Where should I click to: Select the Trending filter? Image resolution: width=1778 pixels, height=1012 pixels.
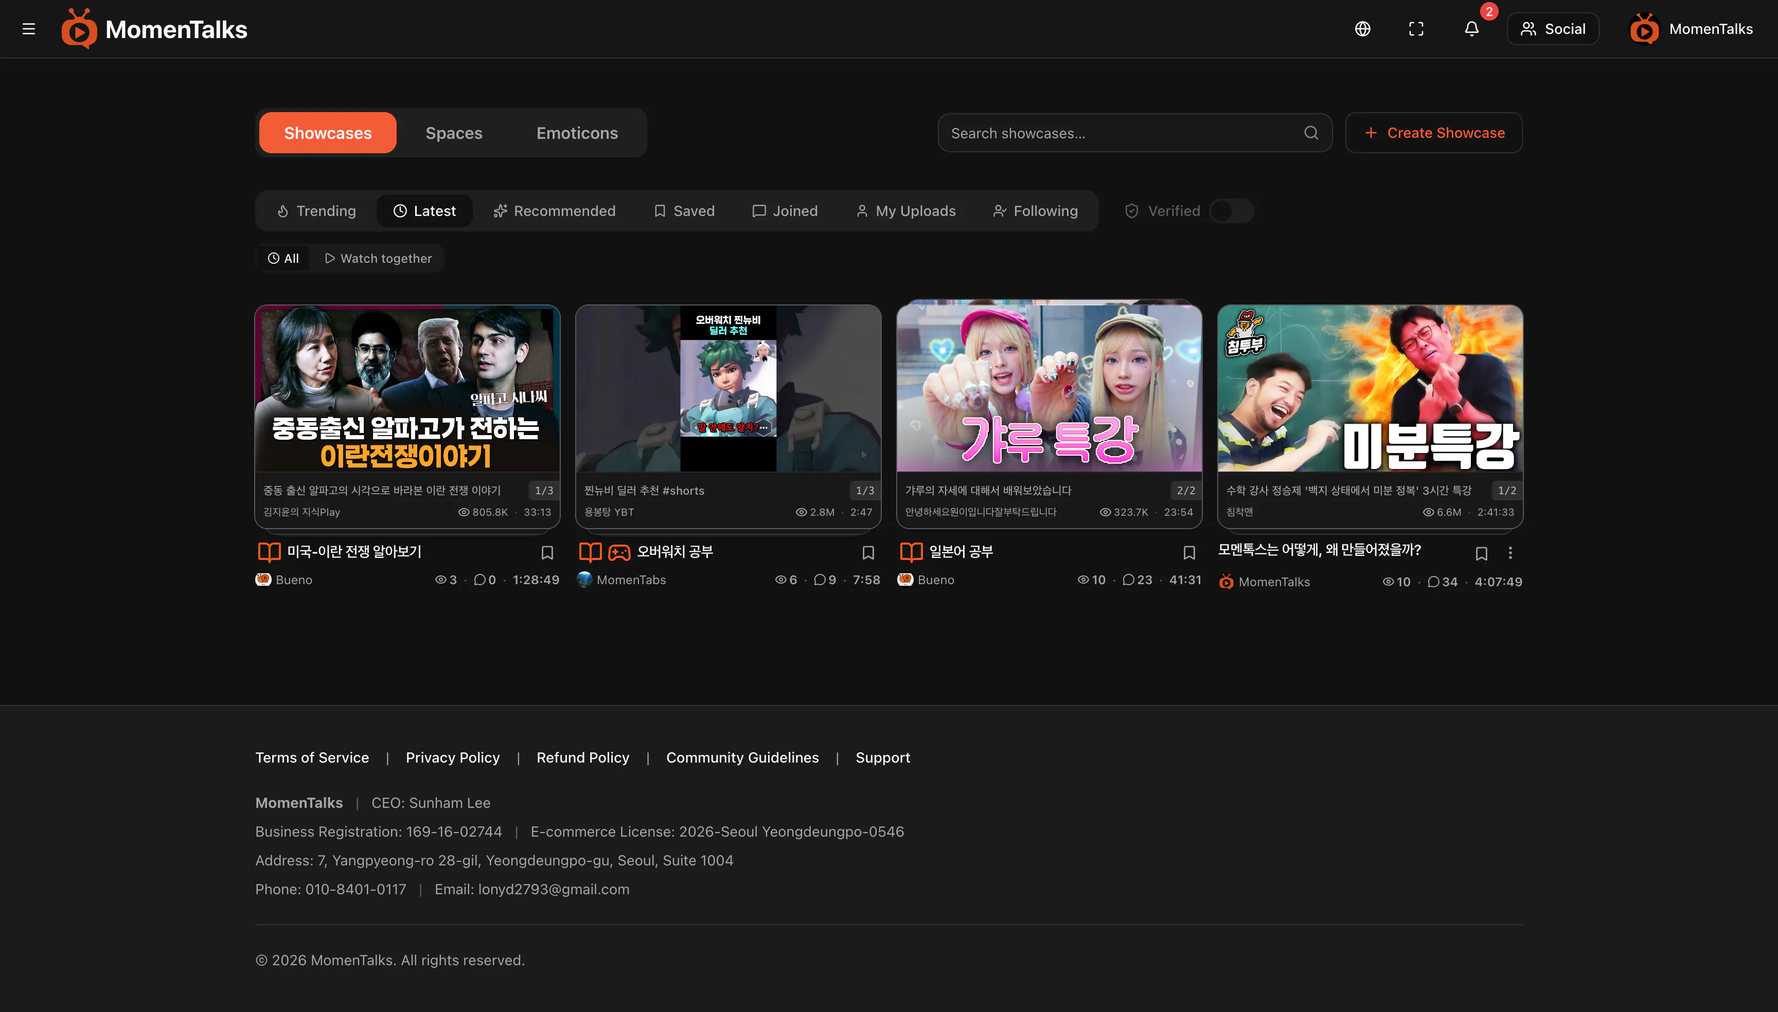click(316, 211)
